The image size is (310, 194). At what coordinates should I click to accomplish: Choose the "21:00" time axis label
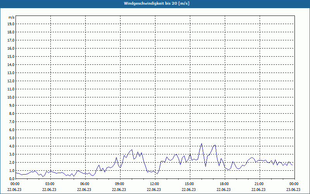pyautogui.click(x=260, y=184)
